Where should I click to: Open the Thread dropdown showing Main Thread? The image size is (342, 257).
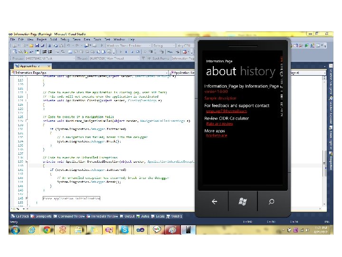(x=114, y=59)
